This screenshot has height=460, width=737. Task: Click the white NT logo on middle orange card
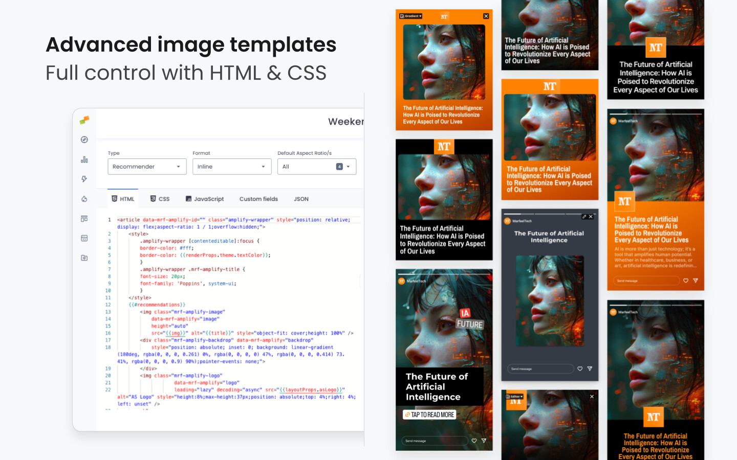pyautogui.click(x=550, y=86)
